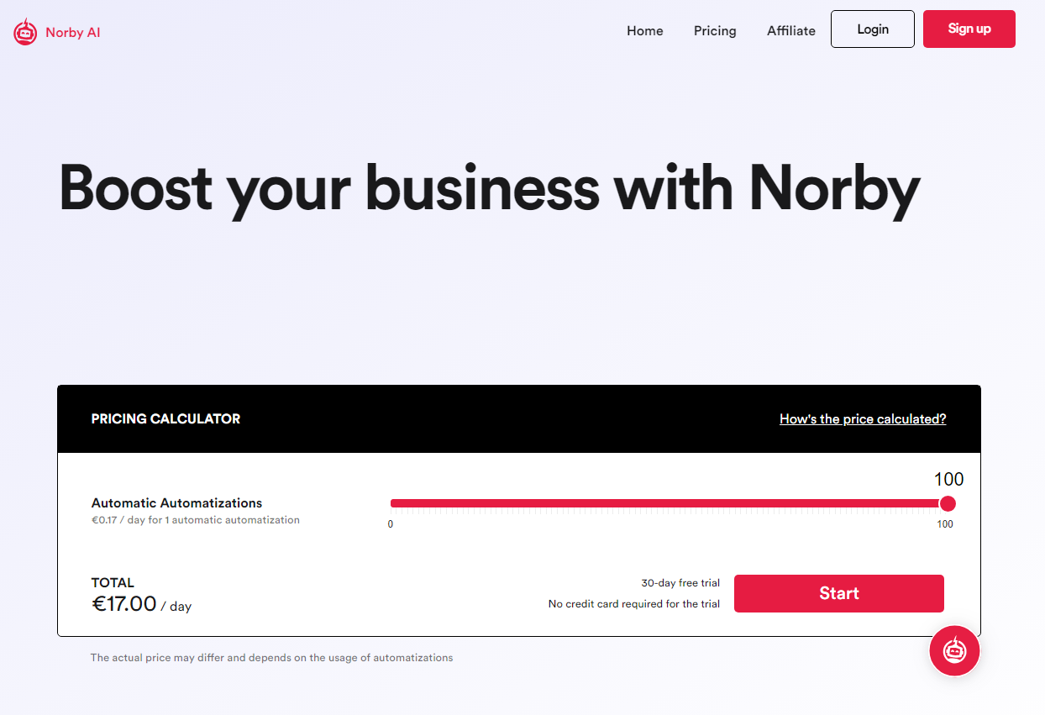Click the slider maximum label 100 below track
Image resolution: width=1045 pixels, height=715 pixels.
click(945, 524)
